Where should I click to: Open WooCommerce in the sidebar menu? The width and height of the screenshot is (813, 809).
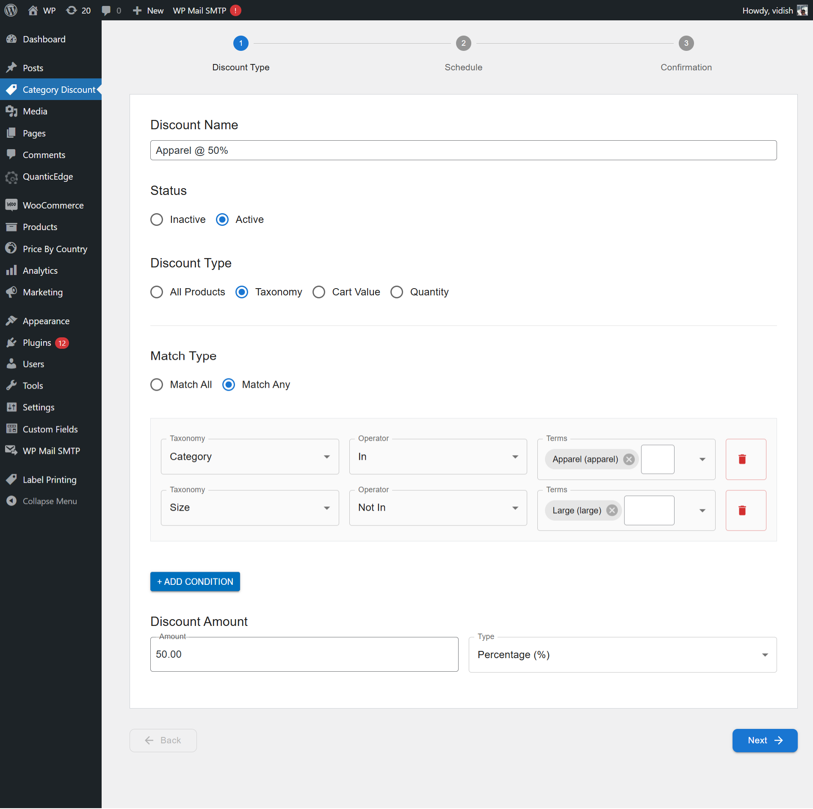coord(53,206)
